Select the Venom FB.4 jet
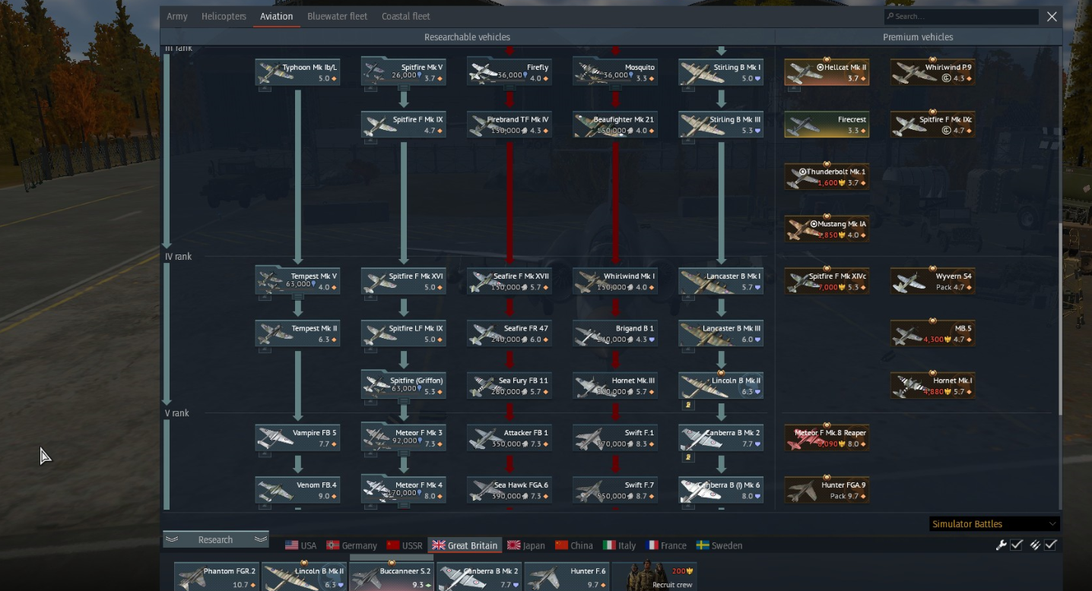Viewport: 1092px width, 591px height. pos(297,491)
